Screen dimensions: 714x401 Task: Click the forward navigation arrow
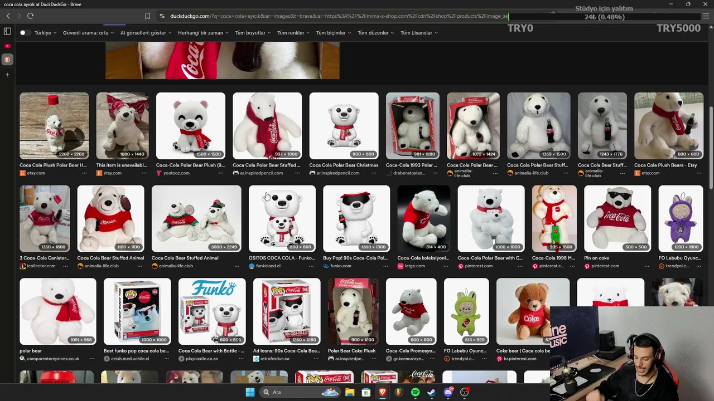18,16
